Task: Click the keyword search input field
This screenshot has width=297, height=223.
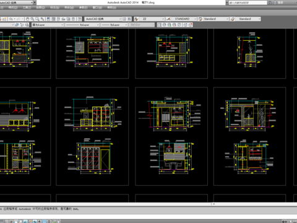Action: (x=248, y=2)
